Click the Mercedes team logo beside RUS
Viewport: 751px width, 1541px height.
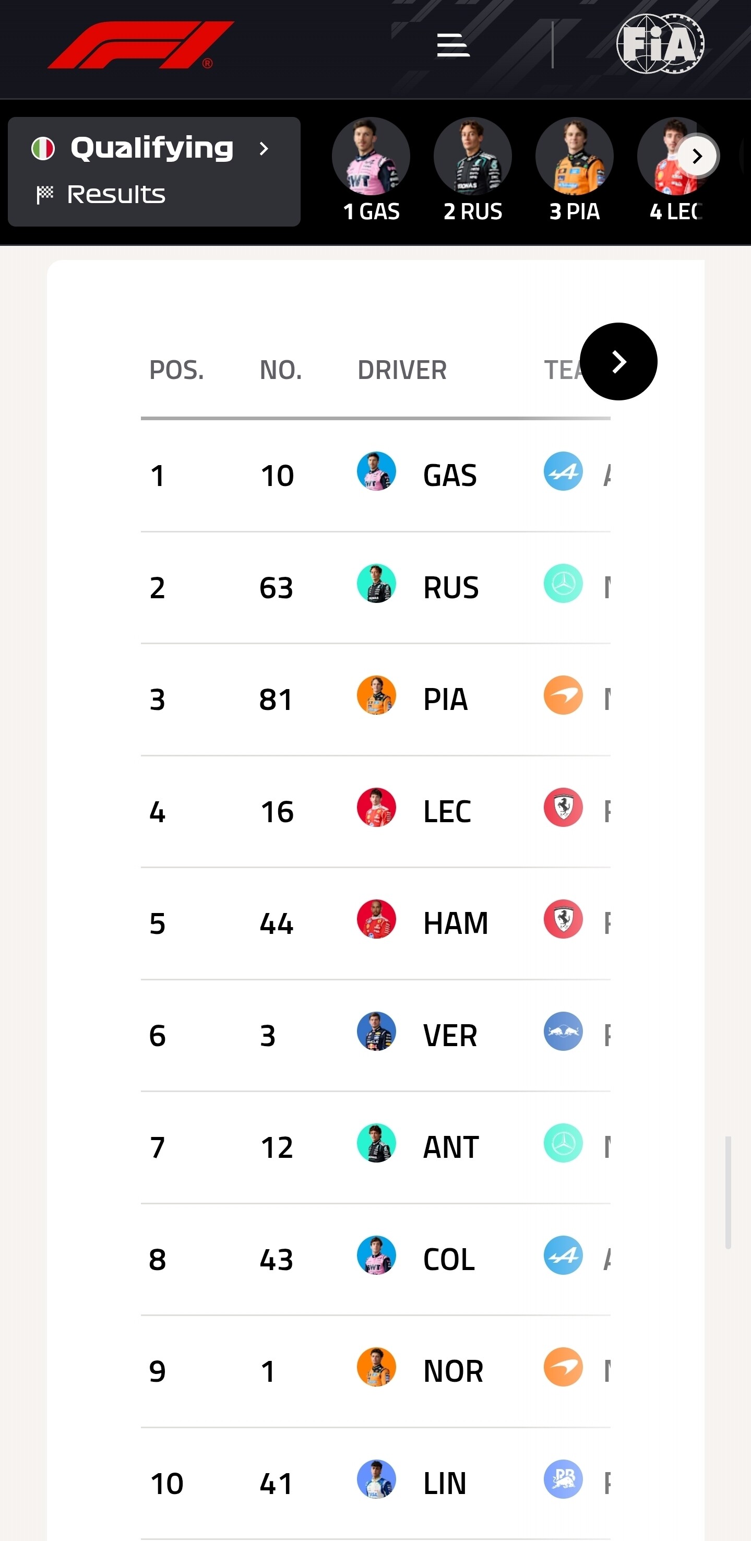[x=563, y=583]
